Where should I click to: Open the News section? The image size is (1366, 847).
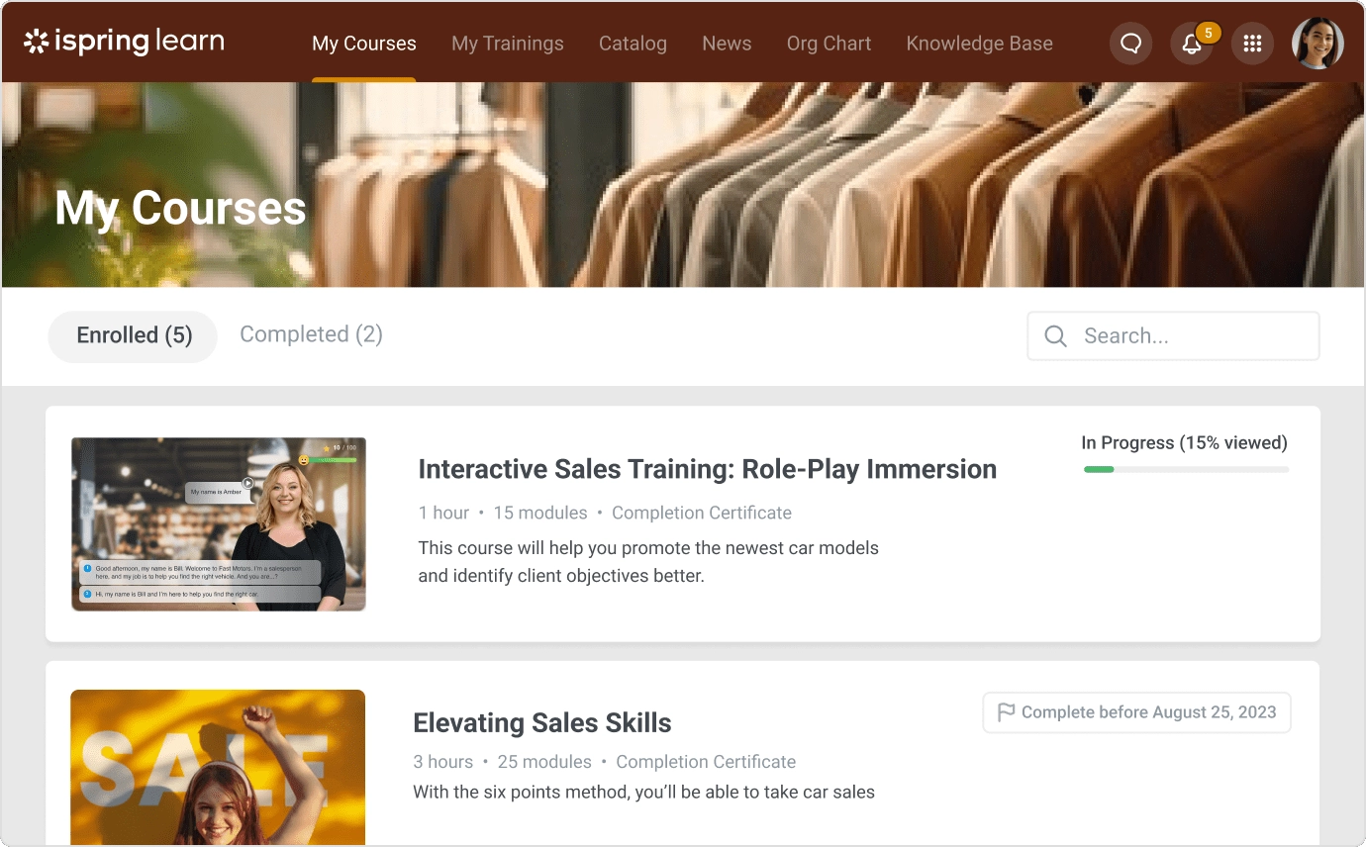727,44
